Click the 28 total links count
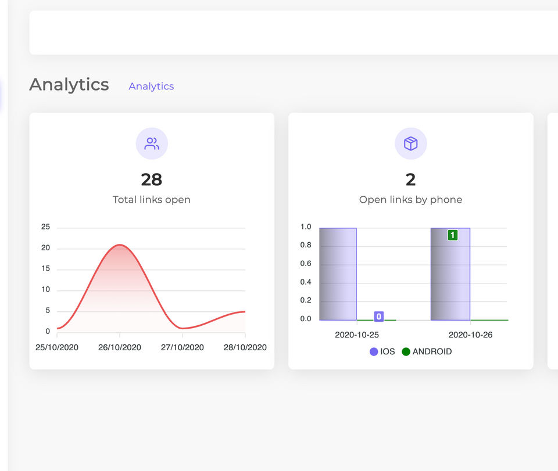Screen dimensions: 558x471 152,179
